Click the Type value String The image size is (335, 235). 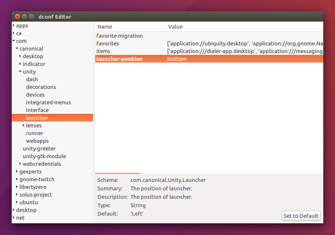click(138, 205)
